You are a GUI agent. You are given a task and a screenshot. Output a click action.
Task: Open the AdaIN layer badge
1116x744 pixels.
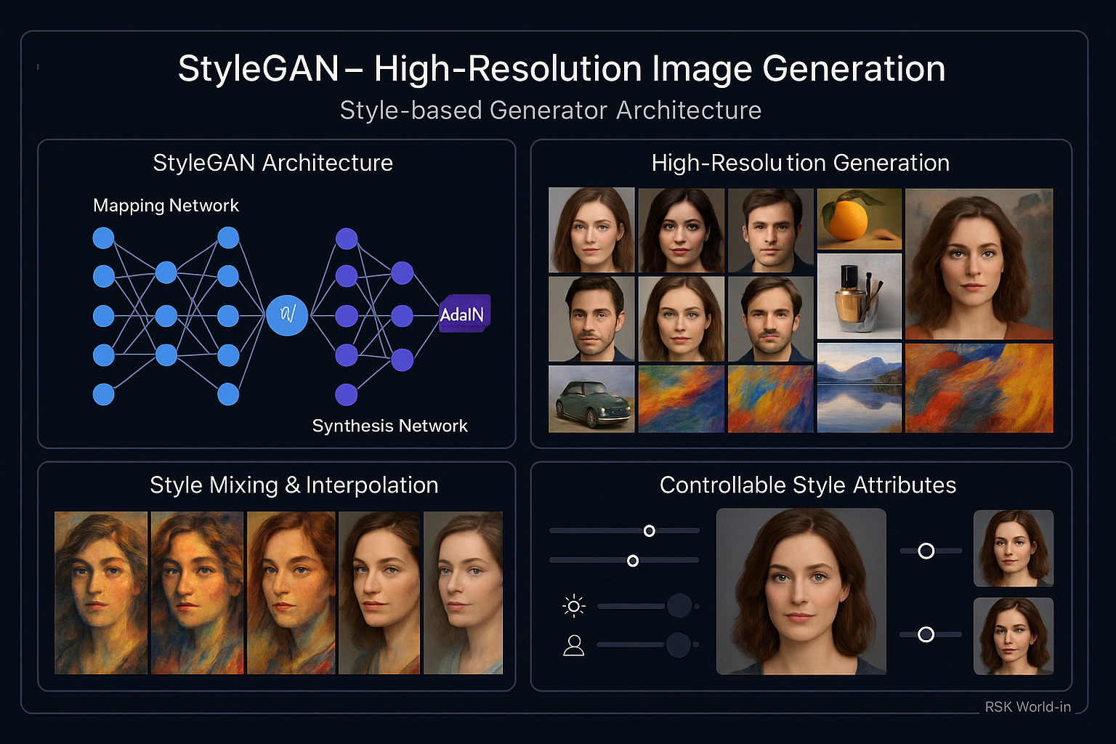click(x=464, y=314)
